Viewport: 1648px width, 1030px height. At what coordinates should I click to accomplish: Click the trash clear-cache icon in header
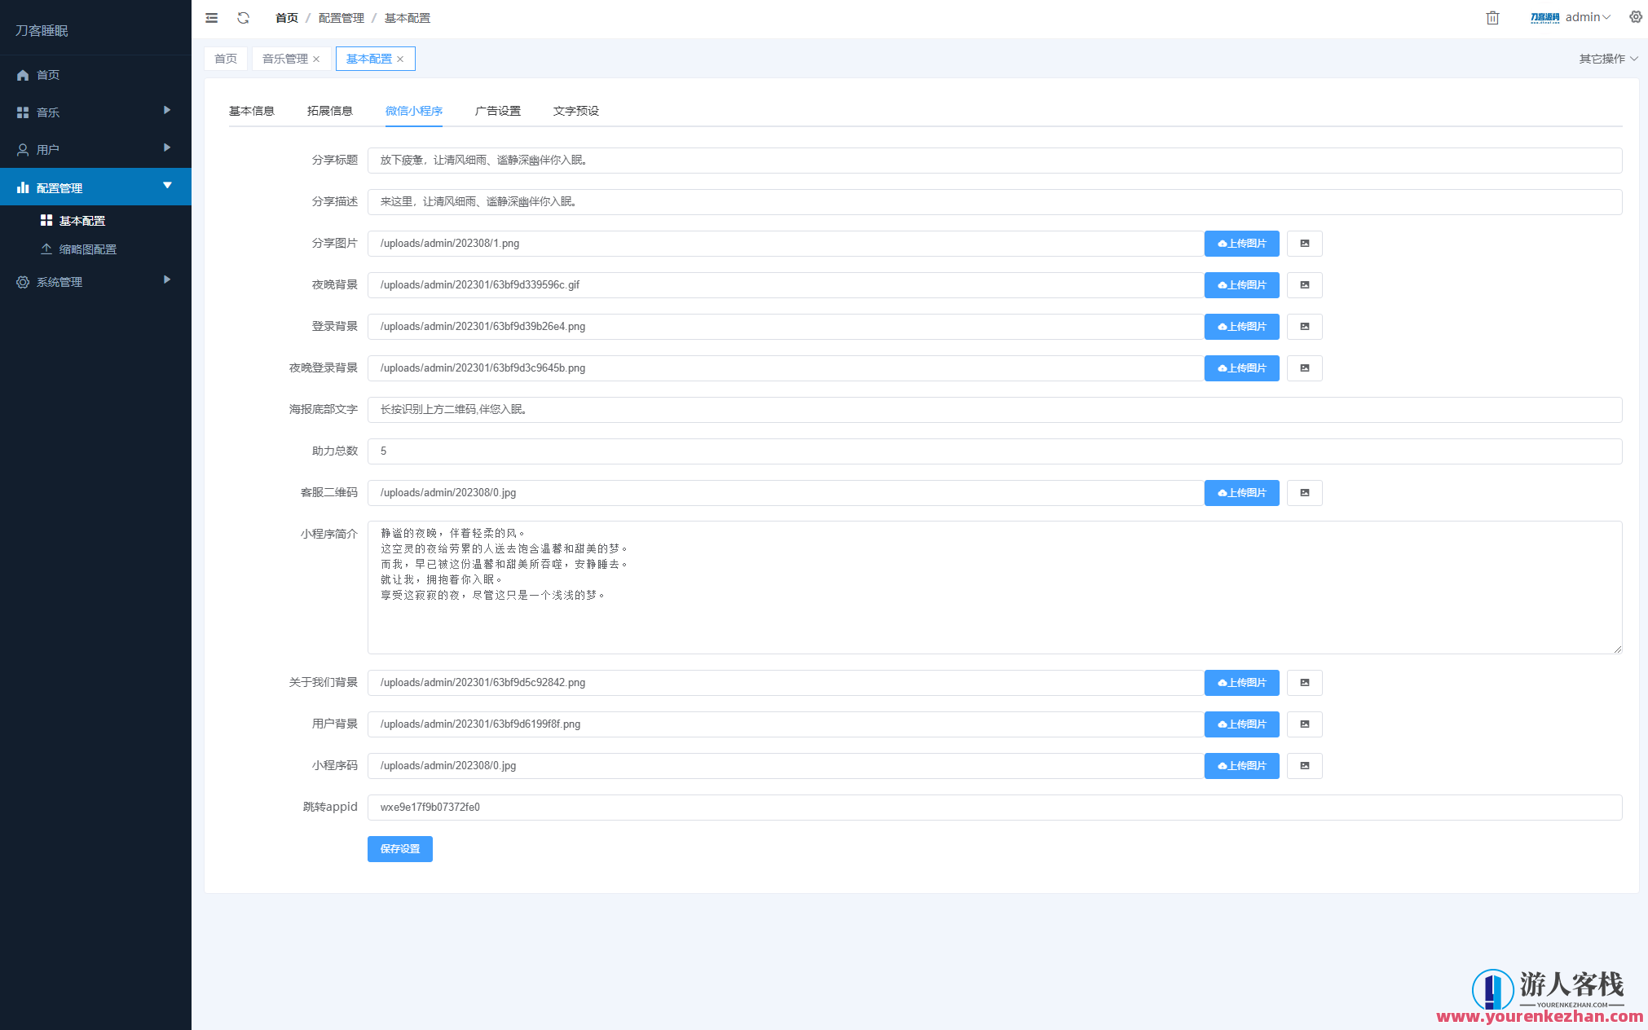[1492, 18]
